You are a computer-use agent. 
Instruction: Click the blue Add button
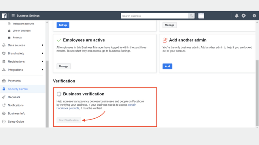[x=167, y=66]
